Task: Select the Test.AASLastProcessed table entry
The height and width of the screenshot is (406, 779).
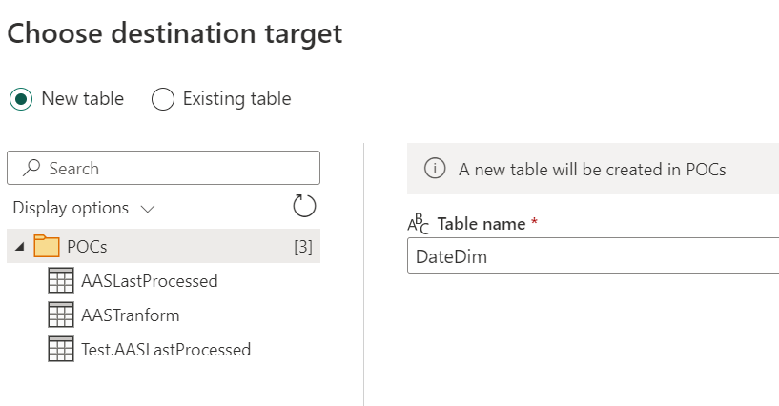Action: (x=166, y=350)
